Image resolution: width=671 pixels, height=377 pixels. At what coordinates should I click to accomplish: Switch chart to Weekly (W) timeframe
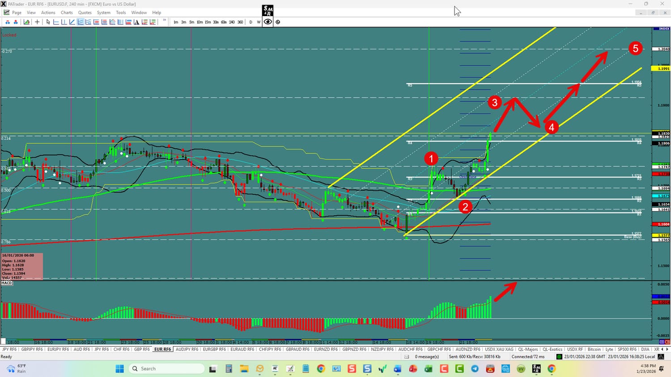point(259,22)
